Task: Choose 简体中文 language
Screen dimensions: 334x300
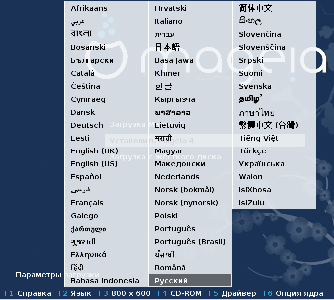Action: pyautogui.click(x=256, y=8)
